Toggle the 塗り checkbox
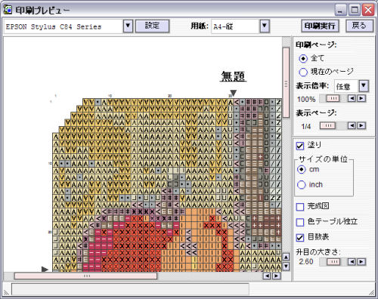This screenshot has height=299, width=378. tap(300, 146)
